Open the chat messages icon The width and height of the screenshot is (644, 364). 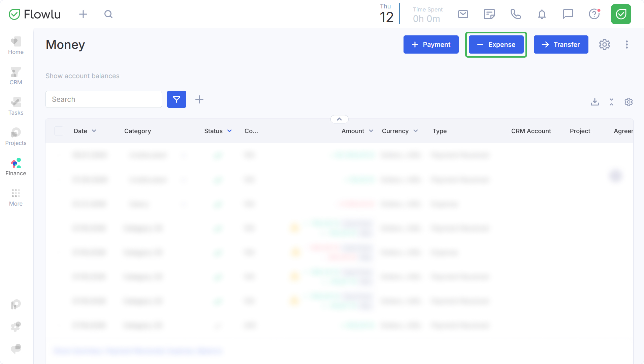coord(568,14)
